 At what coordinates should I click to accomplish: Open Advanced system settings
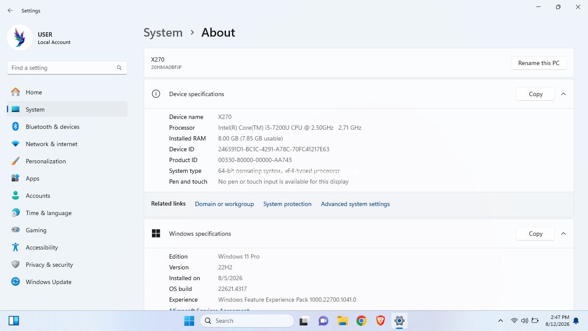click(x=356, y=204)
